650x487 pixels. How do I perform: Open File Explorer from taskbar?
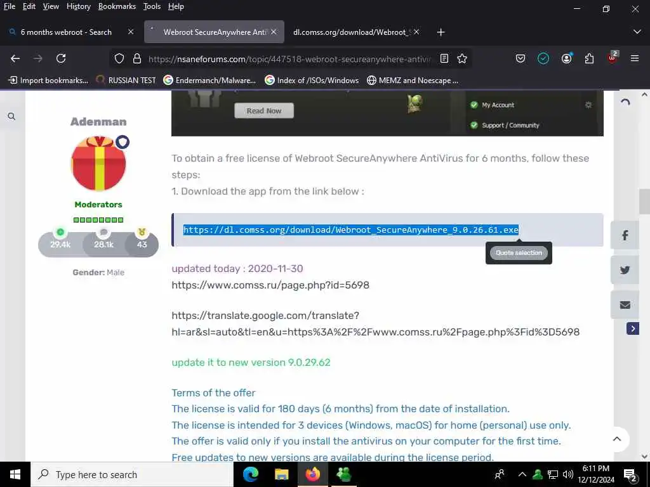[282, 474]
